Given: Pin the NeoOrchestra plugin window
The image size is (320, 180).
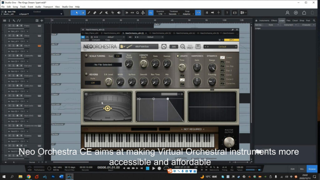Looking at the screenshot, I should 232,30.
